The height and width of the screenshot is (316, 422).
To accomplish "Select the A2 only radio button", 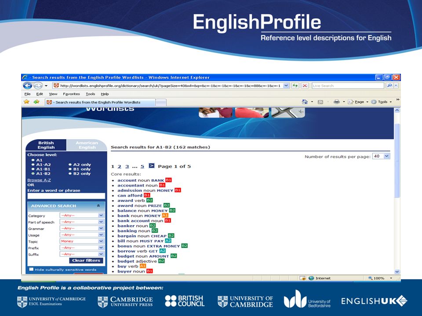I will pos(70,165).
